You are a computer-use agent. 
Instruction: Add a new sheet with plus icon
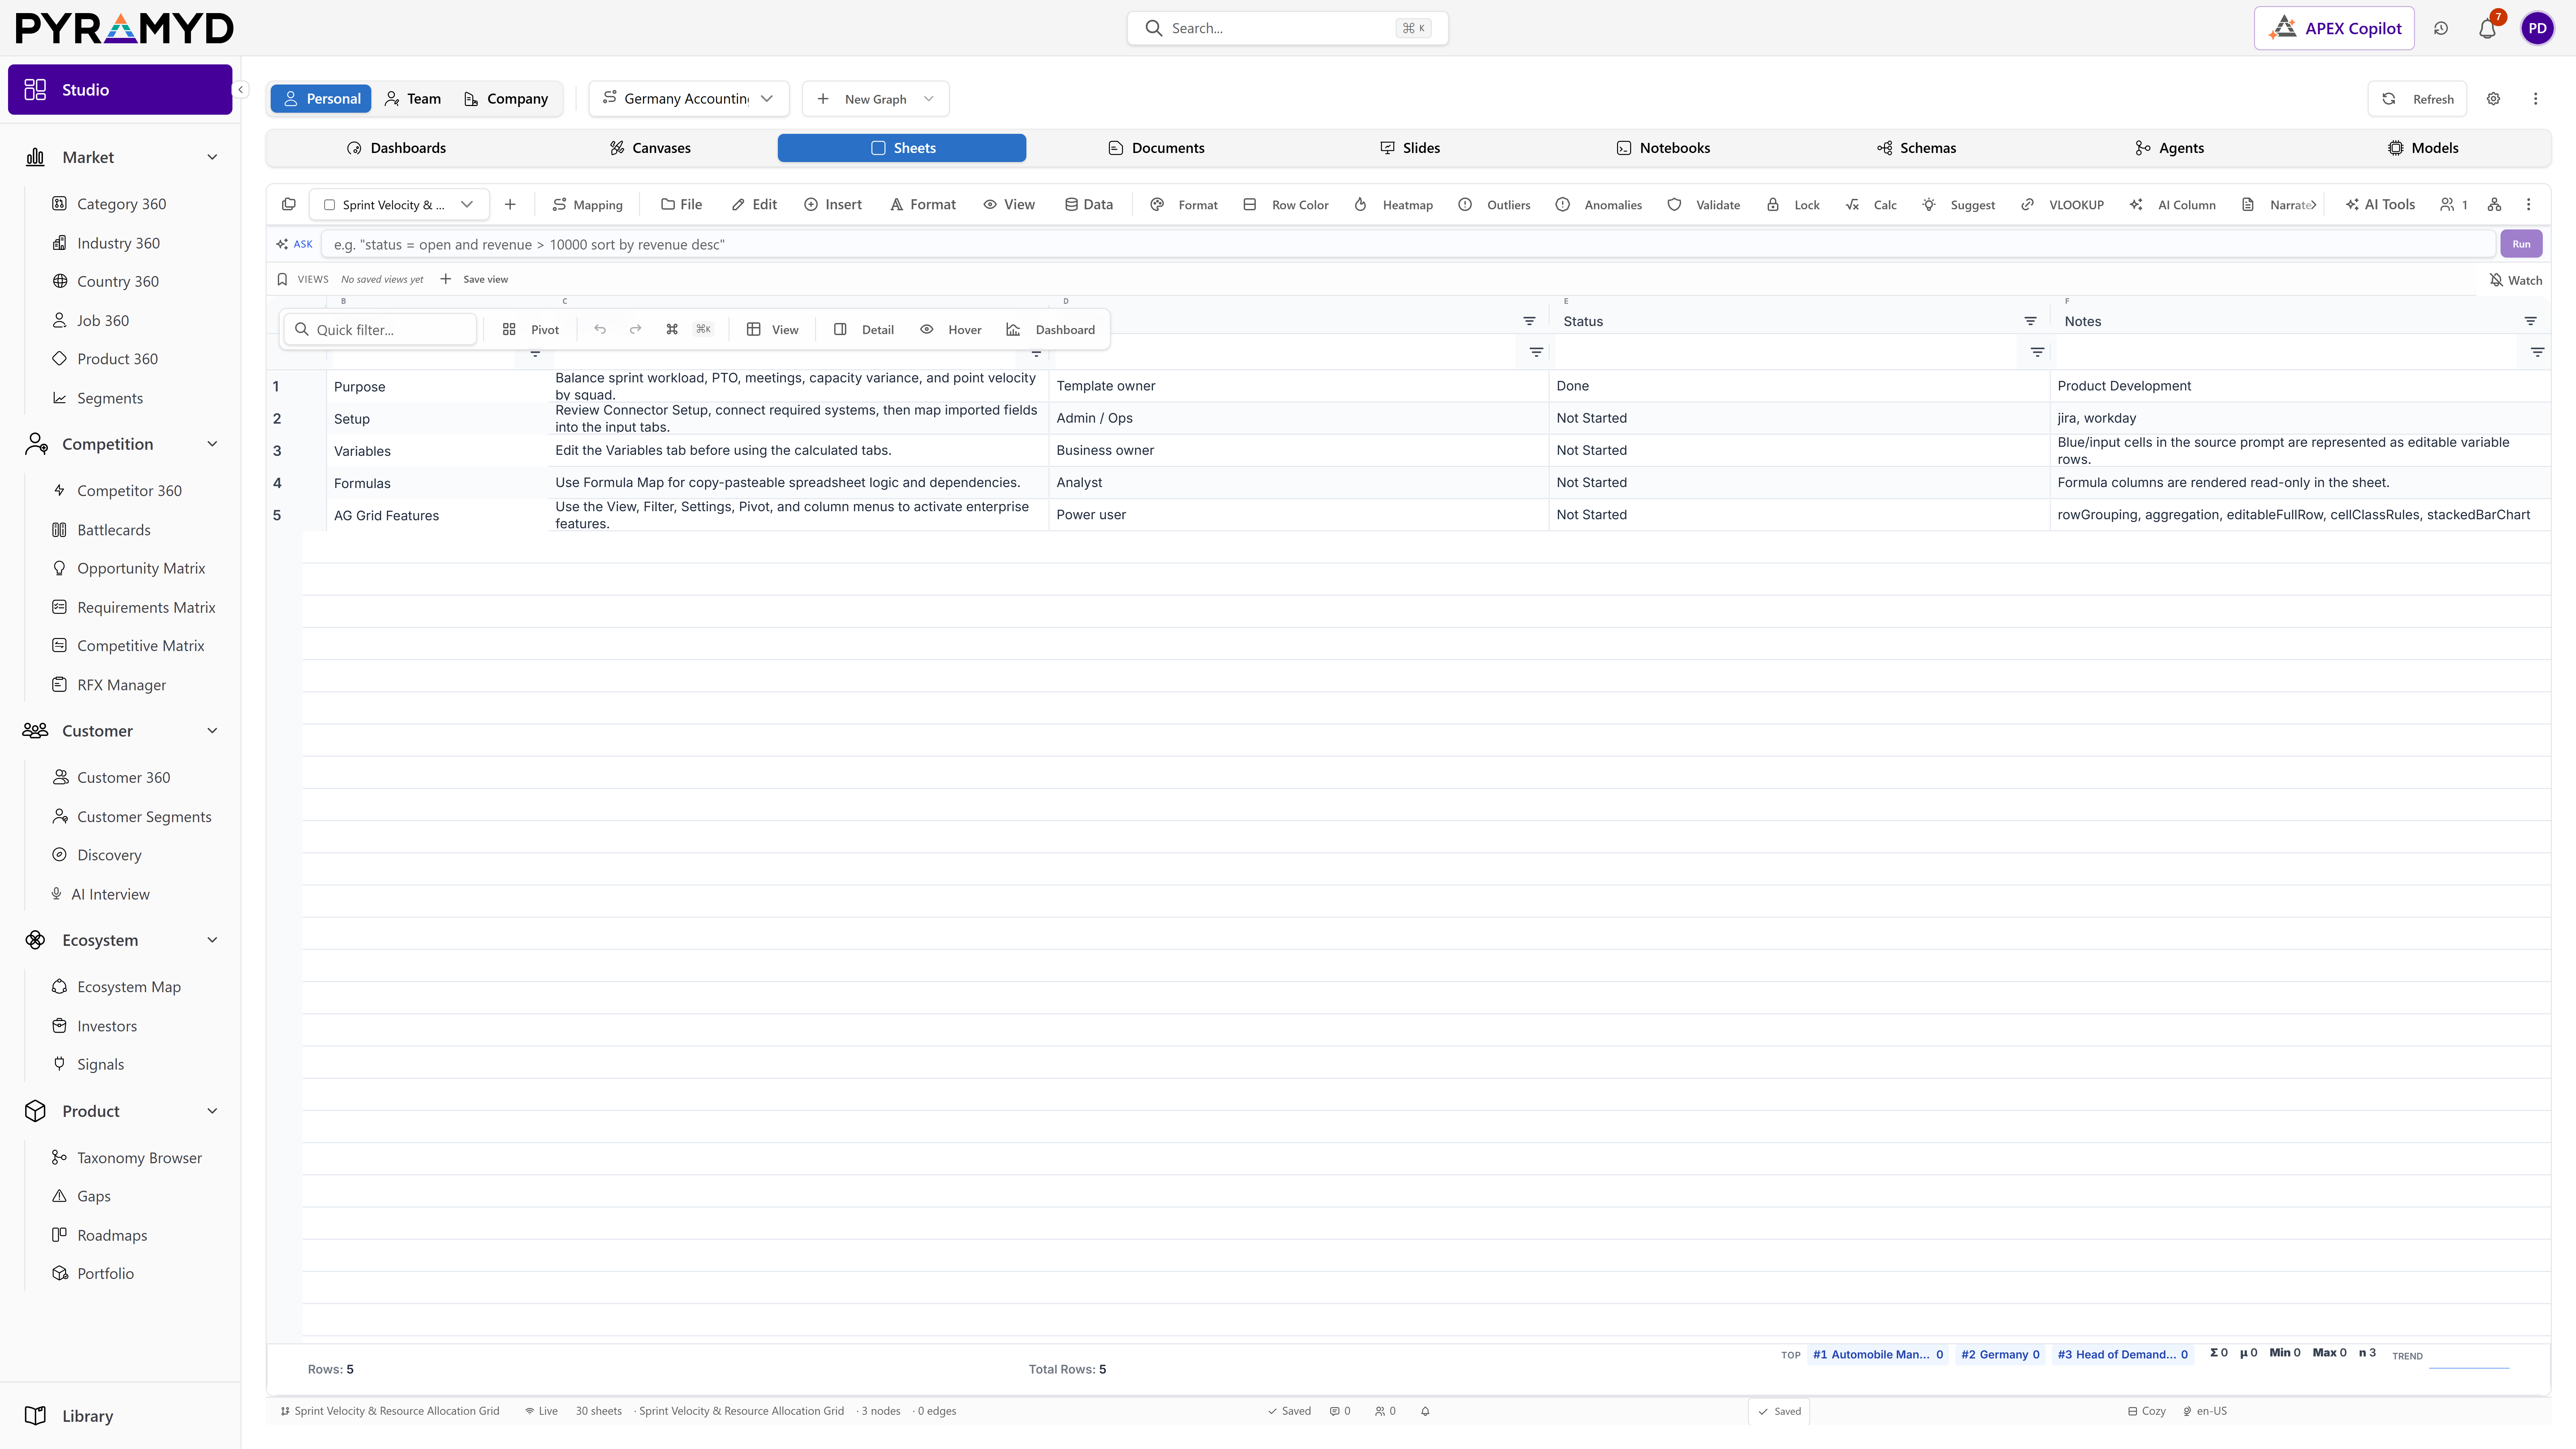point(510,205)
